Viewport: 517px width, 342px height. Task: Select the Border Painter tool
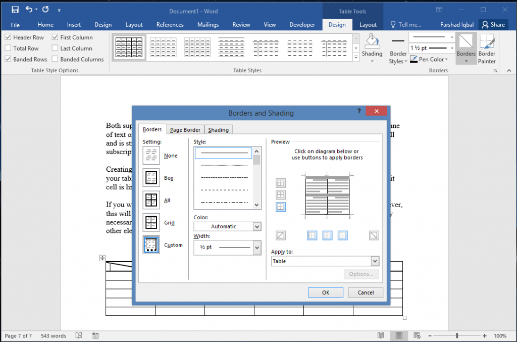(x=486, y=48)
